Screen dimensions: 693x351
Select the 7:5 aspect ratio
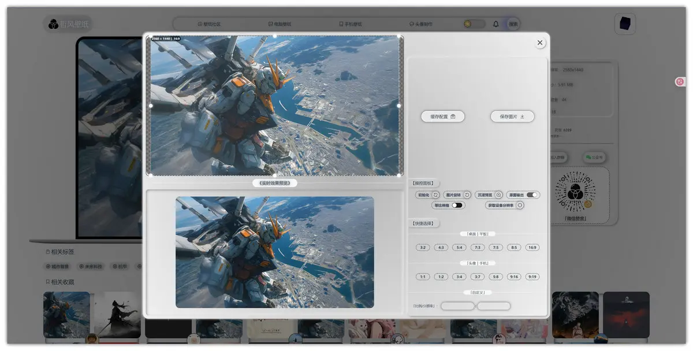(495, 248)
